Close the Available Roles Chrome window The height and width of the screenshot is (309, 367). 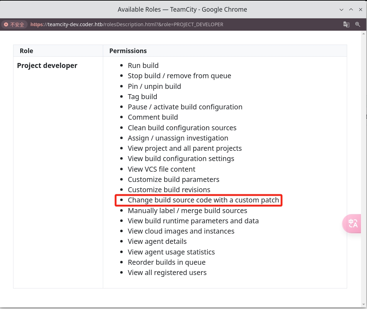361,10
